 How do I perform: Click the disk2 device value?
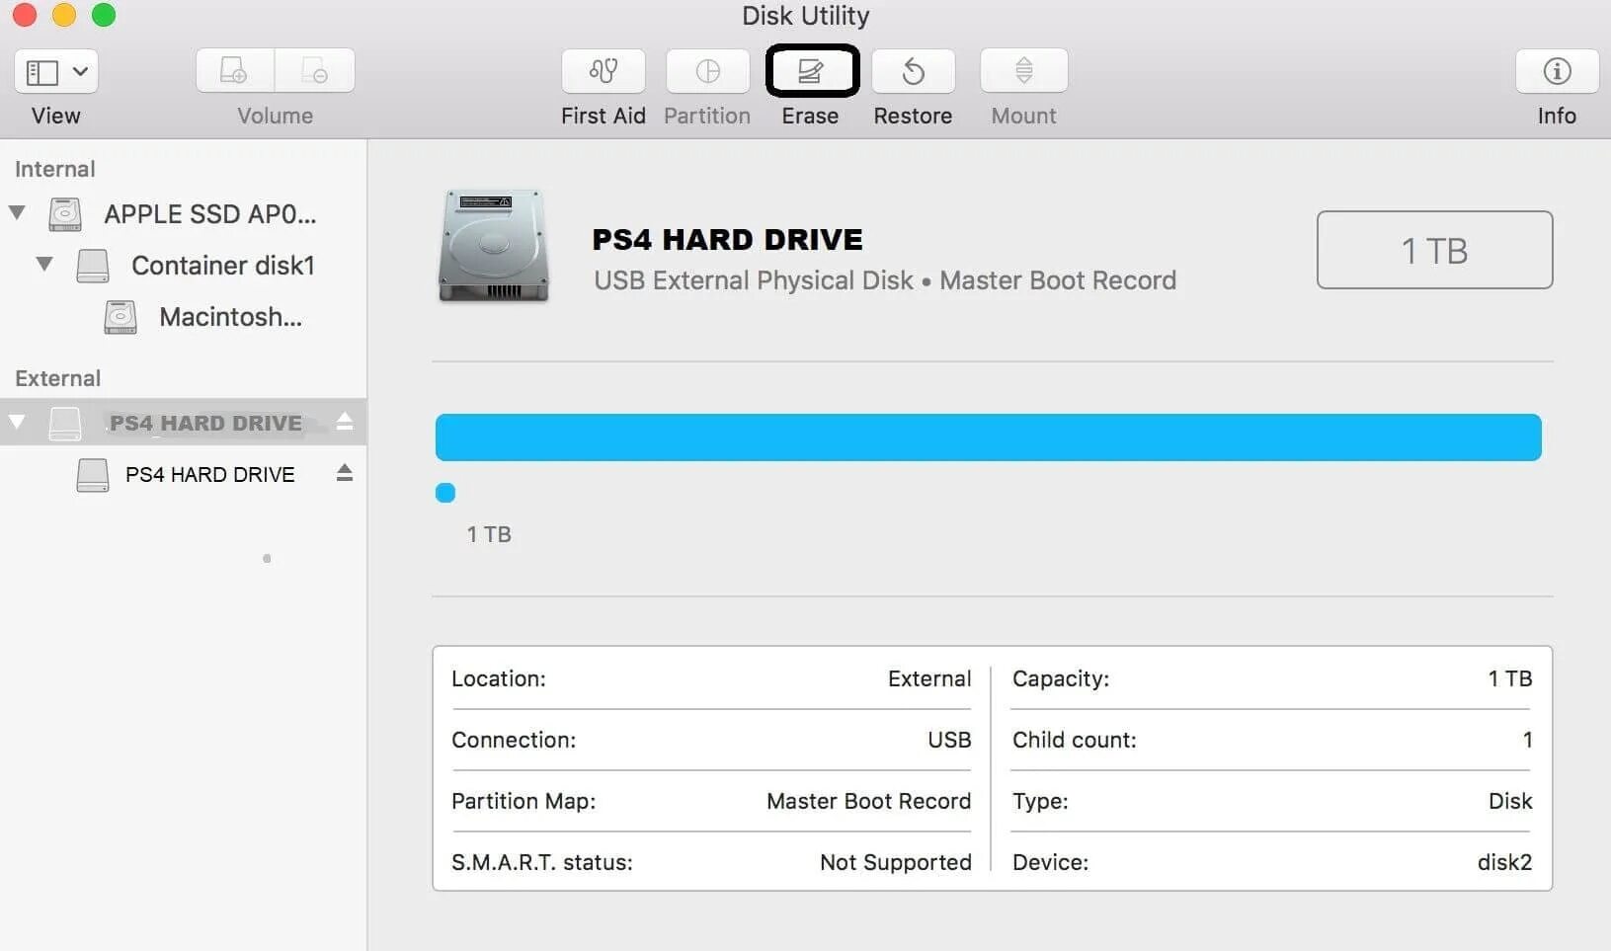(x=1504, y=862)
